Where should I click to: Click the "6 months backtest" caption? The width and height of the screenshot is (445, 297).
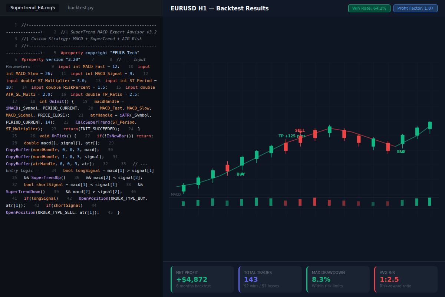coord(193,286)
